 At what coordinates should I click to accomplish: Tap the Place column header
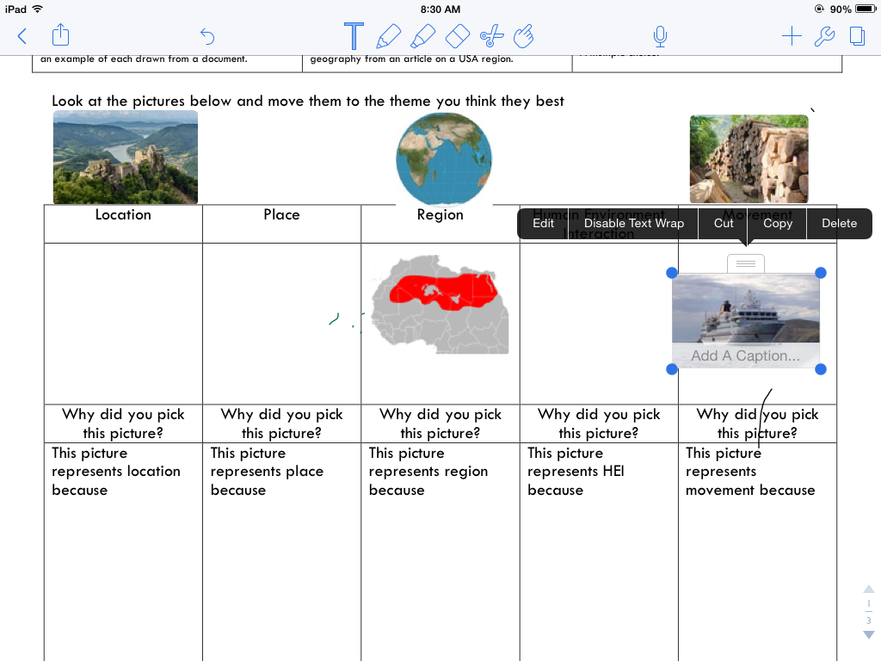281,214
